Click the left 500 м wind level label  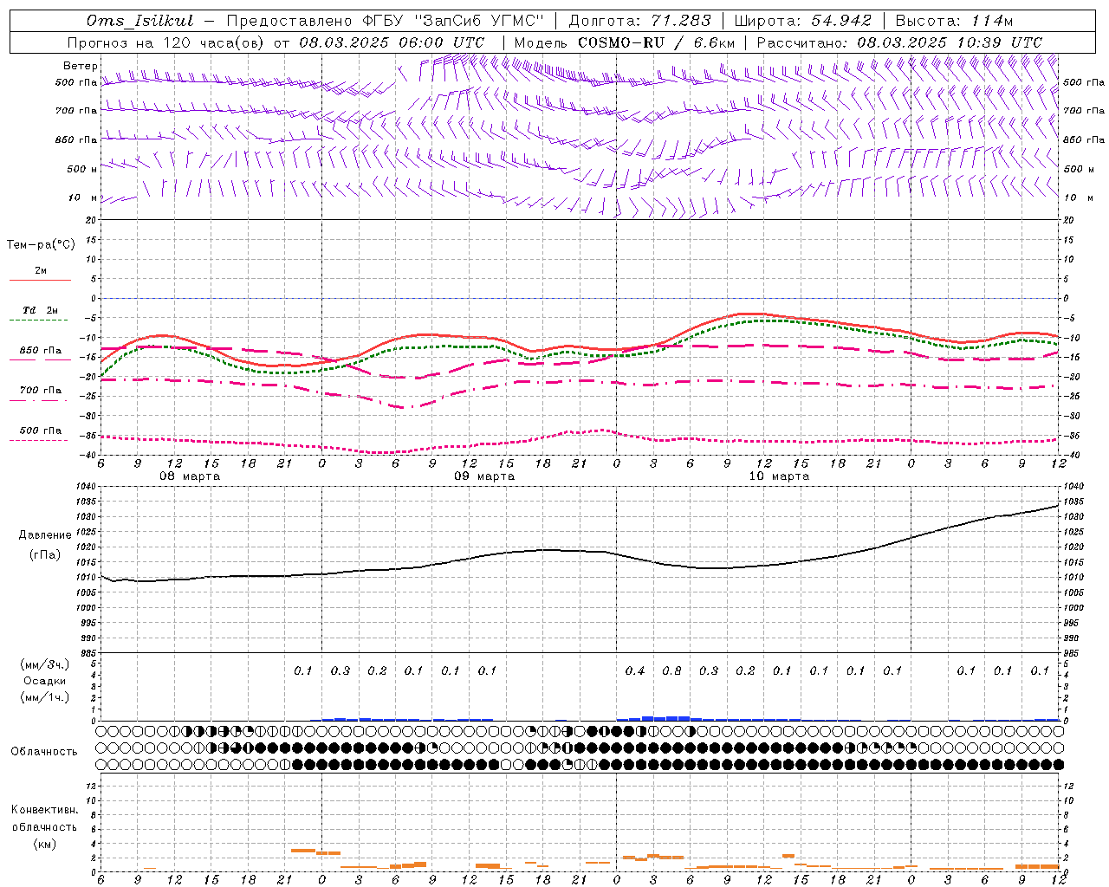pyautogui.click(x=83, y=169)
